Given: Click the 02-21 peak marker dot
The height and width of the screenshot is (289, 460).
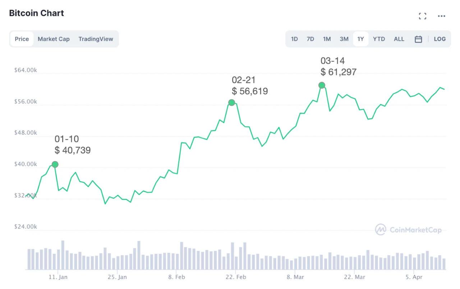Looking at the screenshot, I should (231, 103).
